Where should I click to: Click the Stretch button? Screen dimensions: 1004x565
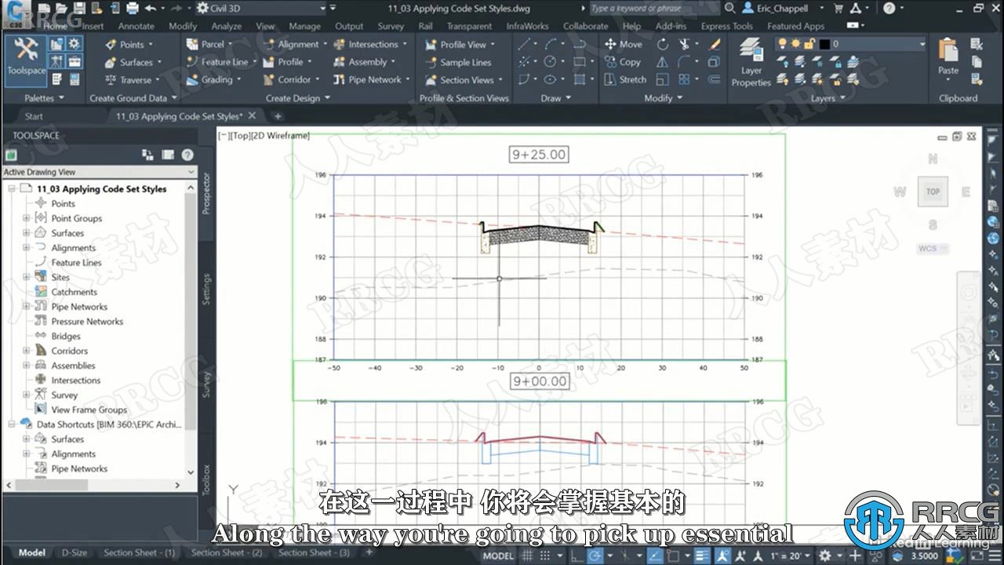[x=625, y=79]
